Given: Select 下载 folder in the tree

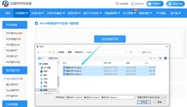Looking at the screenshot, I should tap(44, 83).
